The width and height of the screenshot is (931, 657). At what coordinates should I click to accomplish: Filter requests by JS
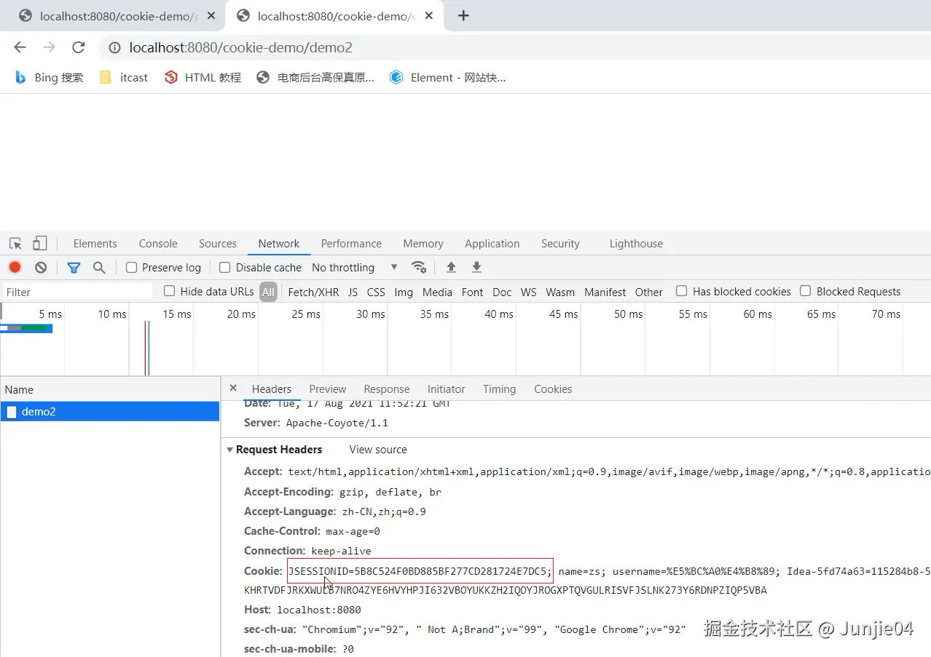[353, 292]
